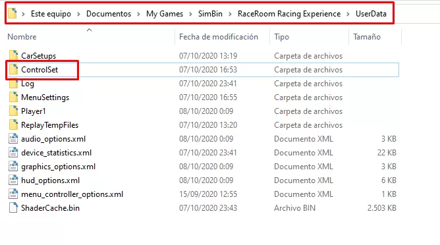Sort by Nombre column header
Image resolution: width=440 pixels, height=245 pixels.
point(22,37)
